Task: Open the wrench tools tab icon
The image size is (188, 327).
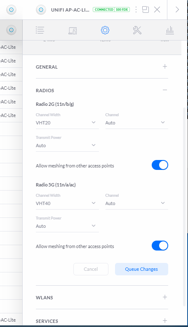Action: coord(137,30)
